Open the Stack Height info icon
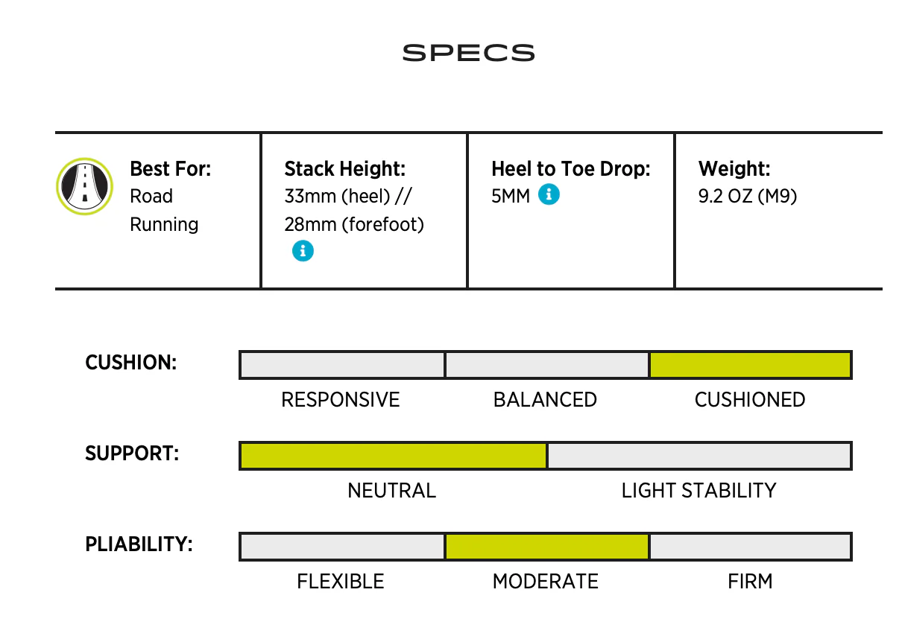The height and width of the screenshot is (642, 902). pyautogui.click(x=303, y=251)
